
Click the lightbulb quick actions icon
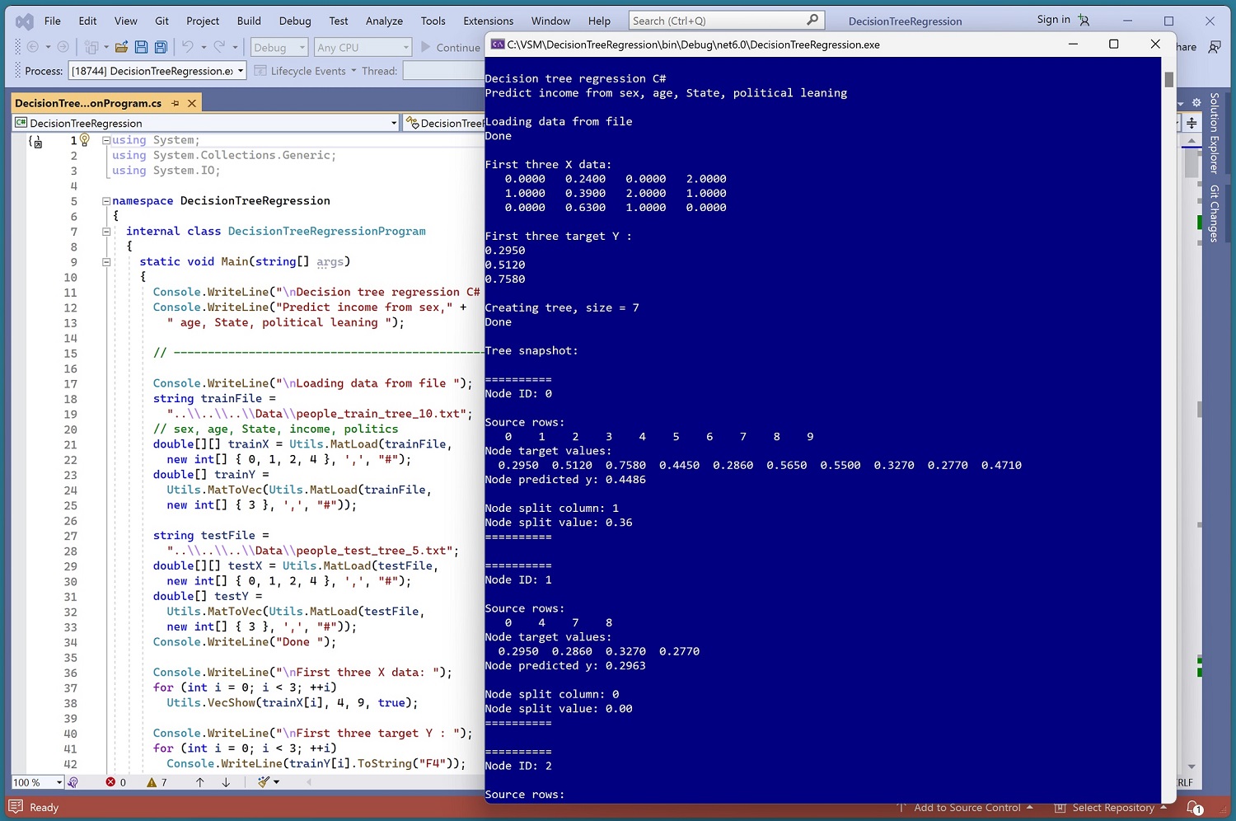coord(84,140)
